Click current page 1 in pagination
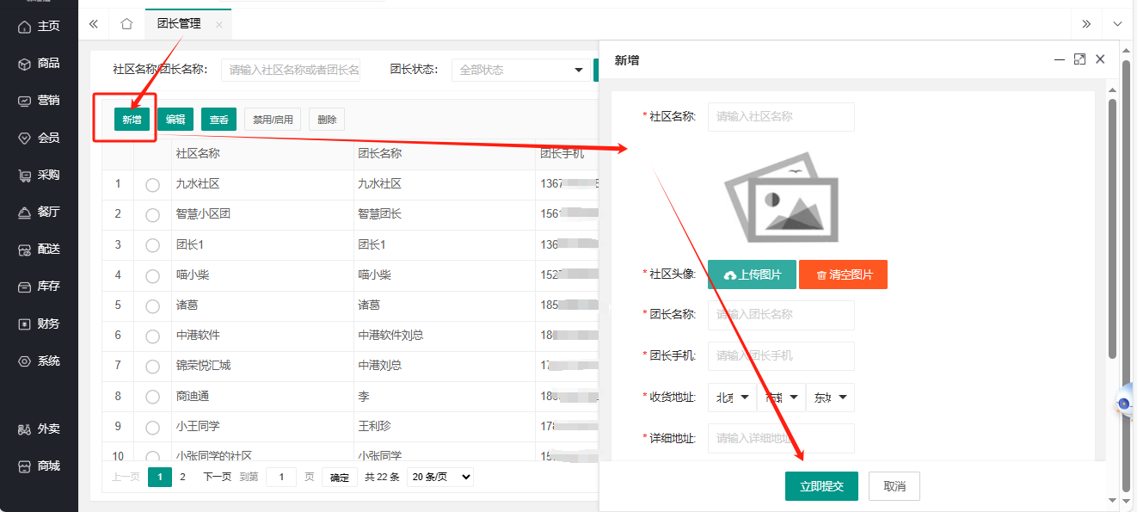This screenshot has height=512, width=1137. 160,477
